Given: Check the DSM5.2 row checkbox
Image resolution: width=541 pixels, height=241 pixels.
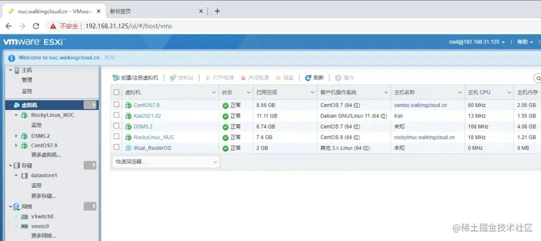Looking at the screenshot, I should pyautogui.click(x=116, y=125).
